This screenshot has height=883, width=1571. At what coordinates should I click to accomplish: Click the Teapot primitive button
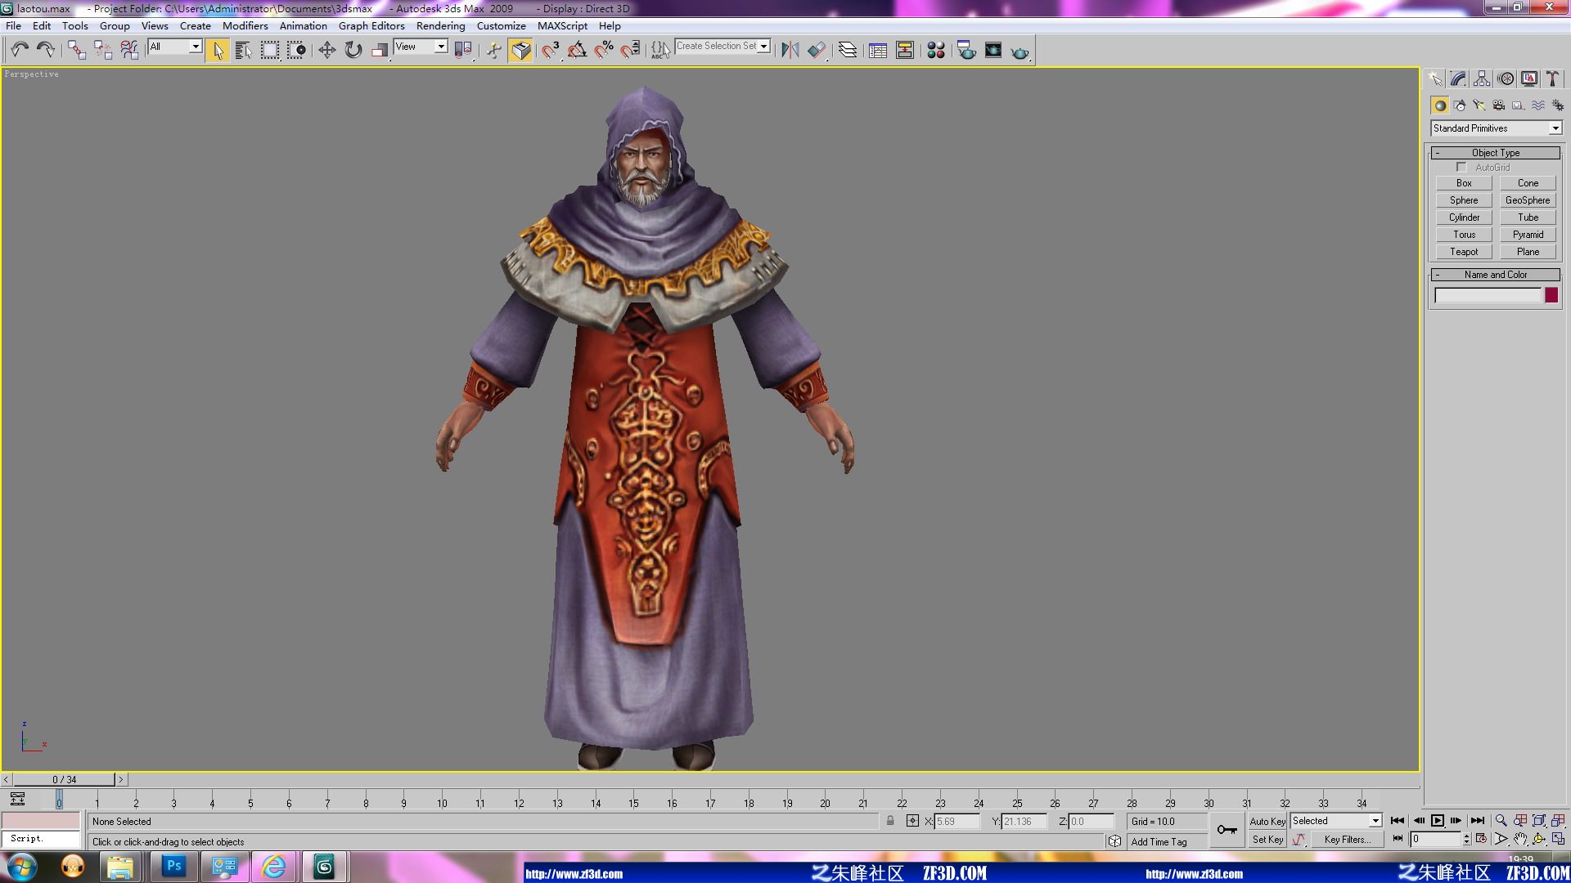coord(1464,252)
